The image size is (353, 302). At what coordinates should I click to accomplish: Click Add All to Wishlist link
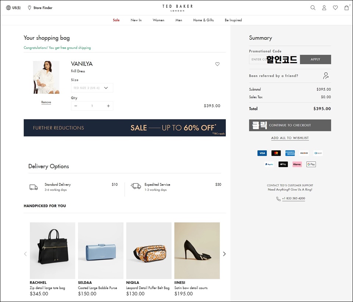pyautogui.click(x=290, y=138)
